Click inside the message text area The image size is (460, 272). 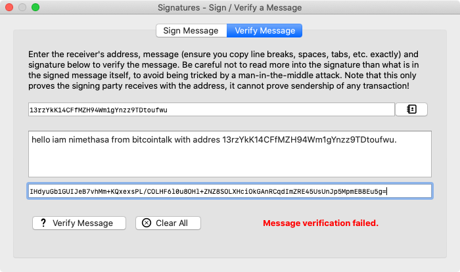(230, 154)
